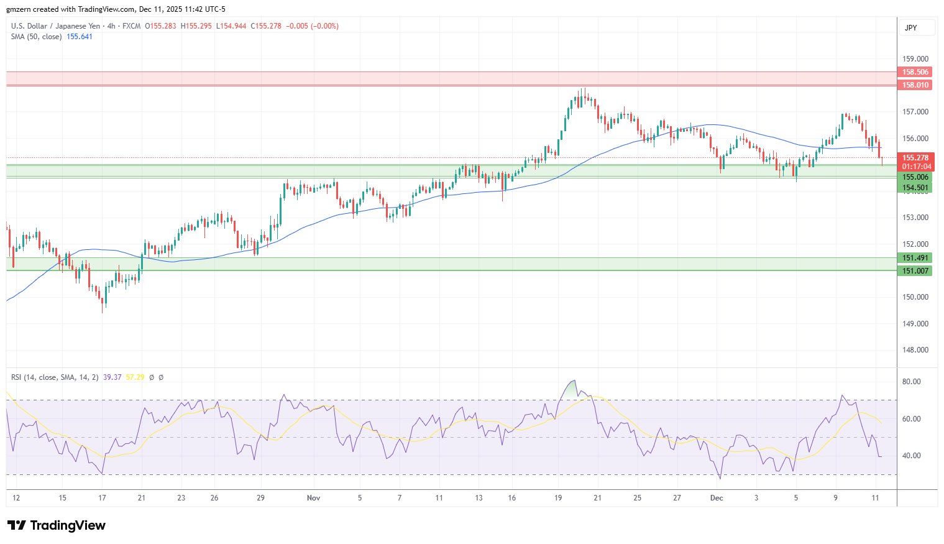Click the 40.00 RSI scale value

[x=911, y=456]
